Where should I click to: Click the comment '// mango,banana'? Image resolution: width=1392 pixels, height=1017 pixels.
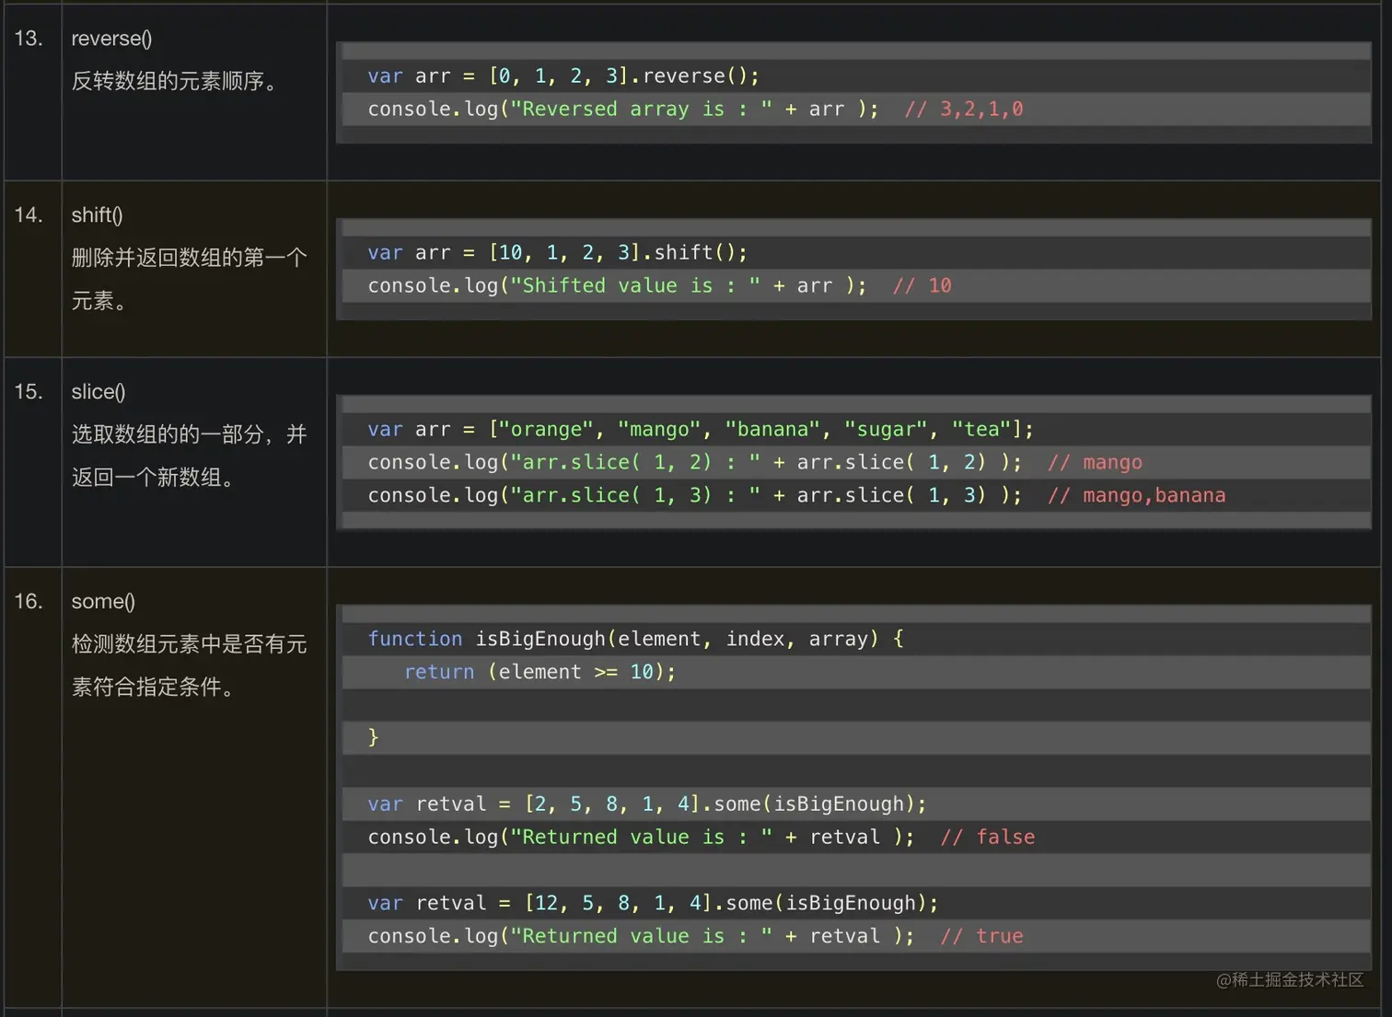(1136, 495)
